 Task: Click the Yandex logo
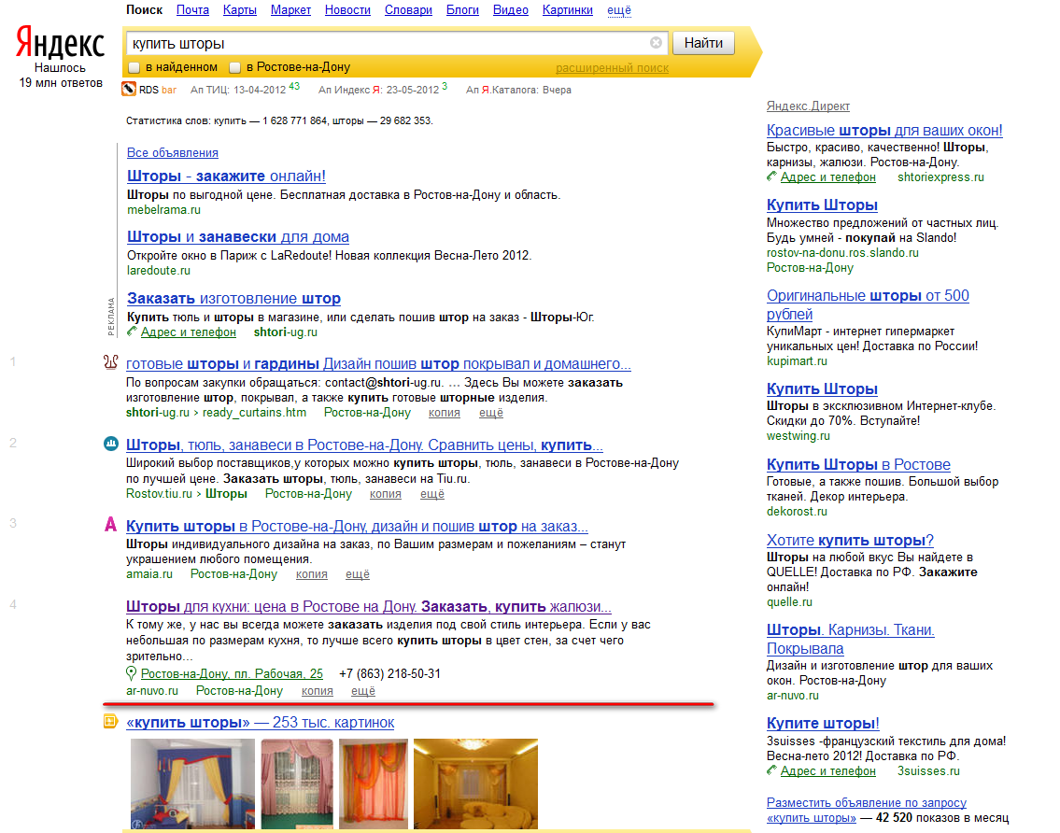point(60,44)
